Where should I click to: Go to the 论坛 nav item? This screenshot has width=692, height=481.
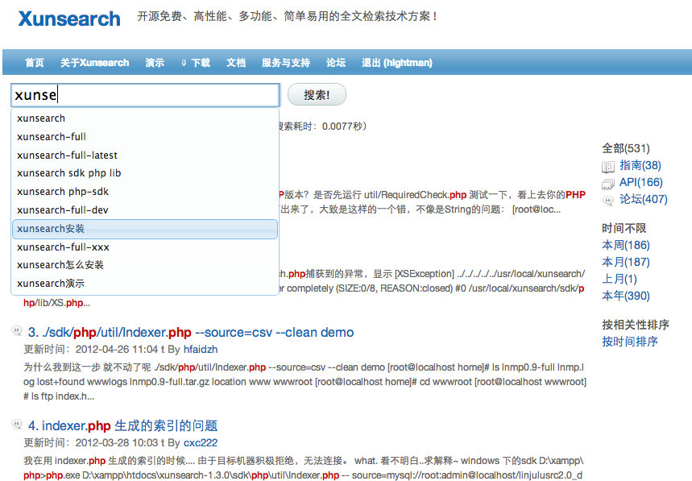coord(336,63)
